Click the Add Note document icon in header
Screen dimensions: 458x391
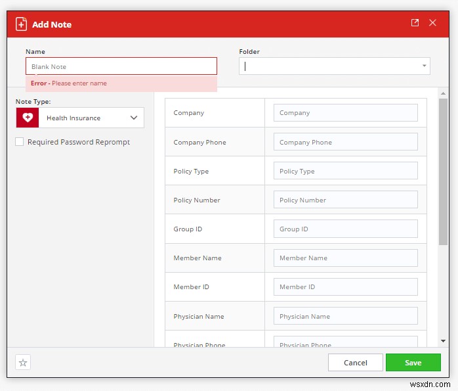[21, 24]
